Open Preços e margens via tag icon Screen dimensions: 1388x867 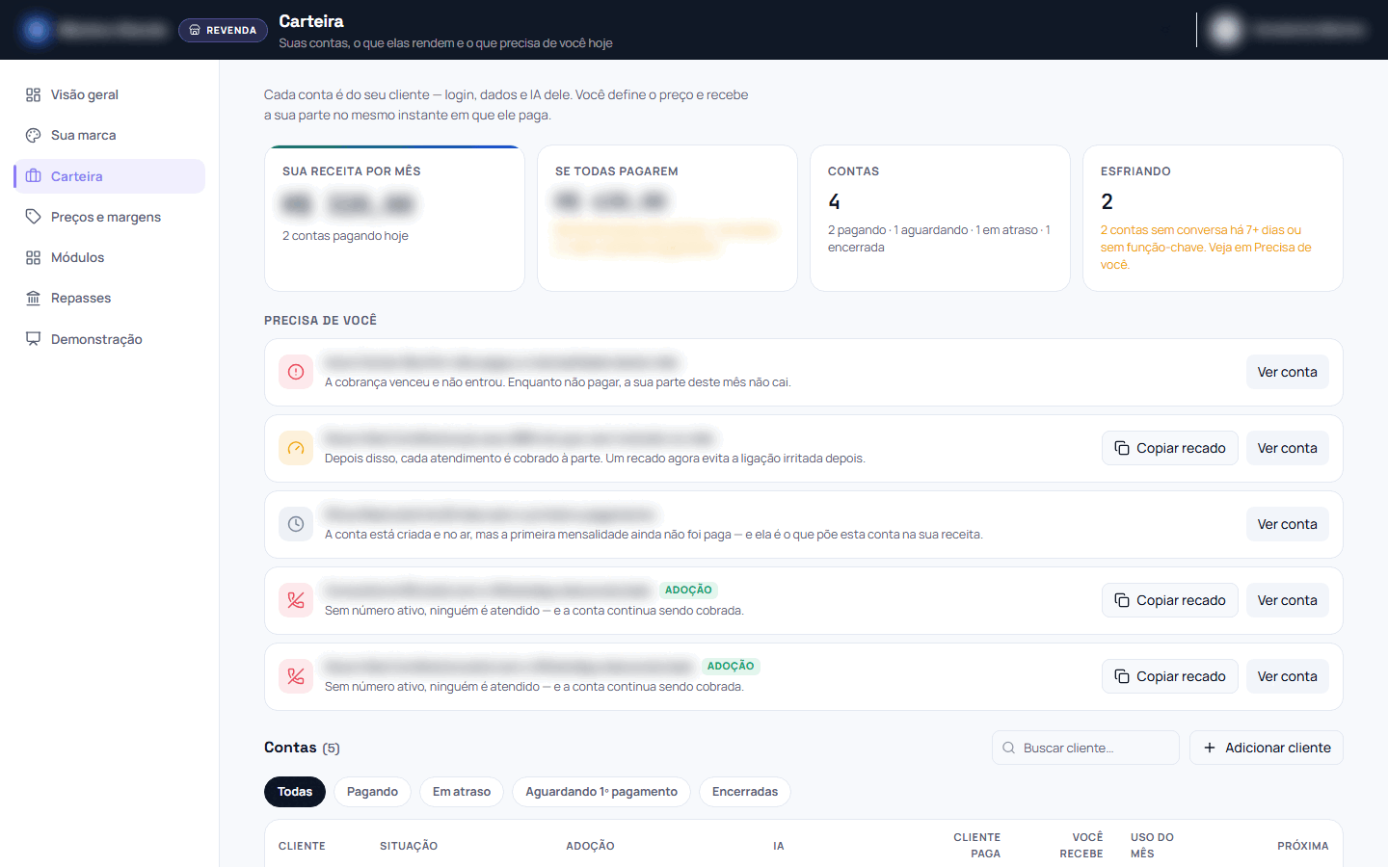point(33,217)
